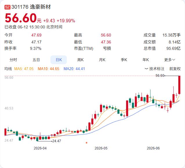Screen dimensions: 185x168
Task: Click the 2026-05 date axis label
Action: tap(101, 148)
